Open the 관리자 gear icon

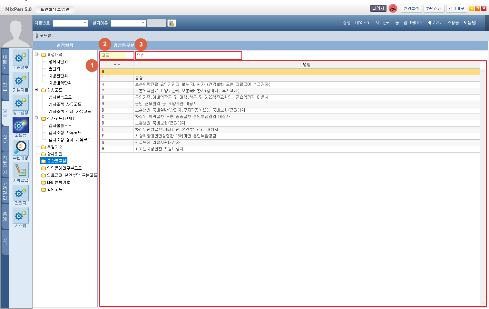click(21, 193)
